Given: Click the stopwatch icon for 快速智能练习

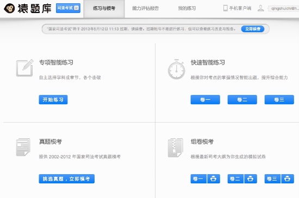Looking at the screenshot, I should tap(176, 69).
